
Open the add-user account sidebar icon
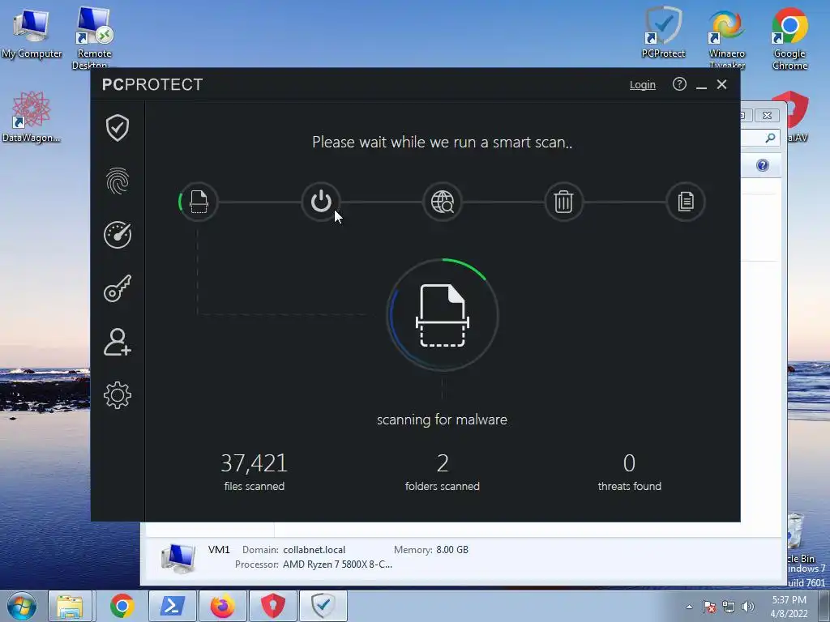pyautogui.click(x=117, y=342)
